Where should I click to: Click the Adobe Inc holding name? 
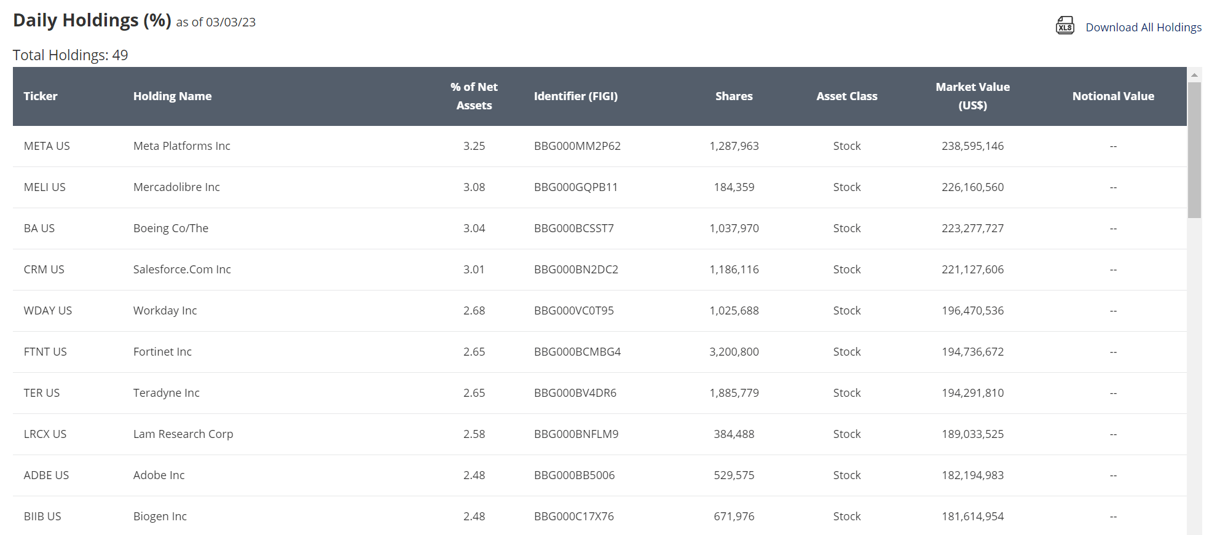(x=159, y=475)
